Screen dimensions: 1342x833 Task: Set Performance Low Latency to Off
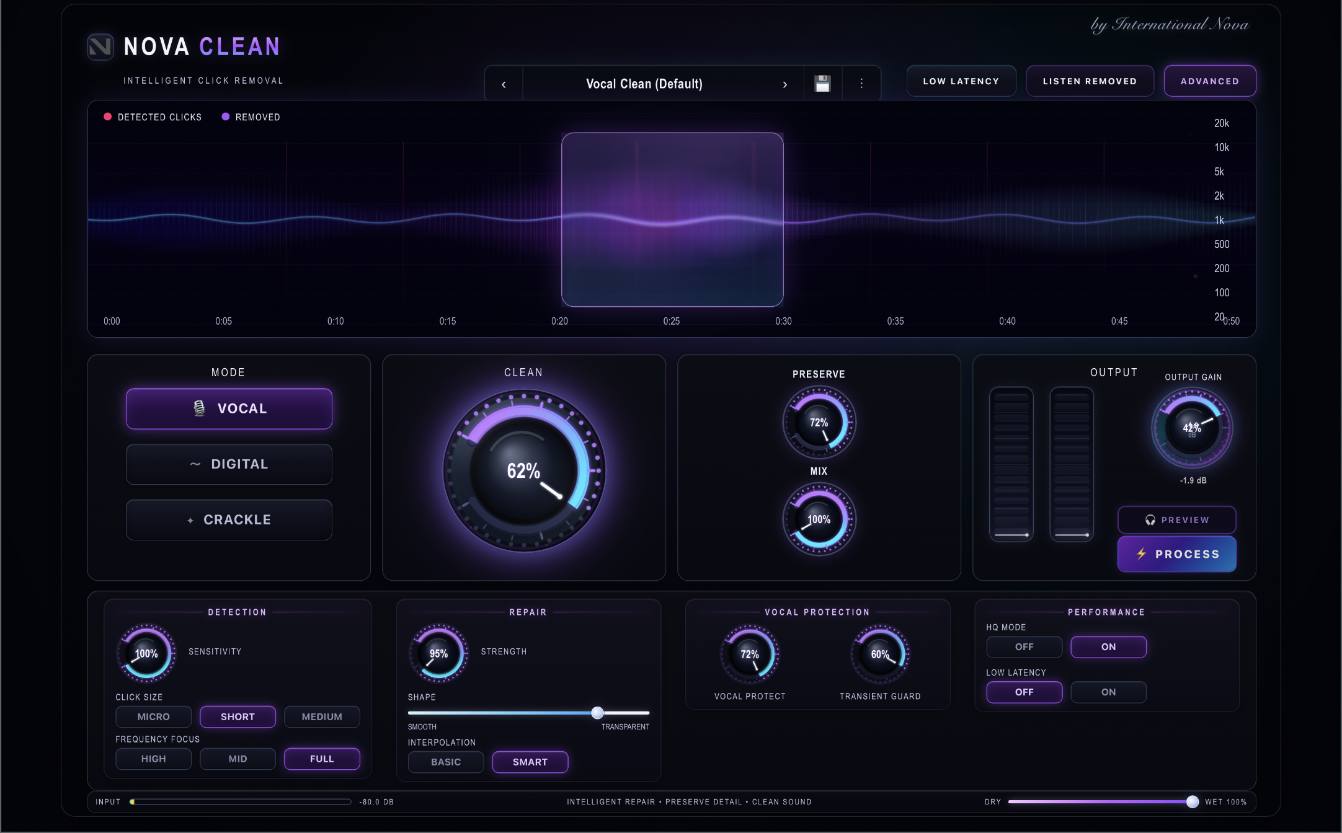tap(1024, 692)
